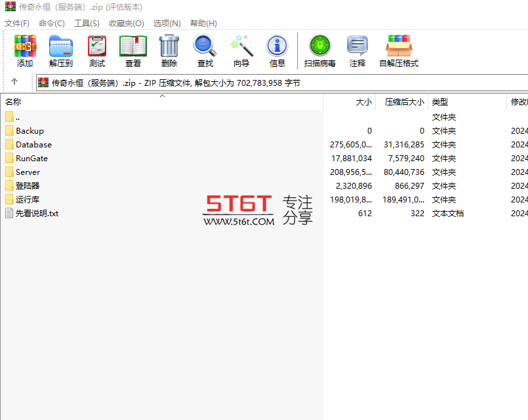Image resolution: width=528 pixels, height=420 pixels.
Task: Open the 注释 (Comment) icon
Action: click(x=357, y=50)
